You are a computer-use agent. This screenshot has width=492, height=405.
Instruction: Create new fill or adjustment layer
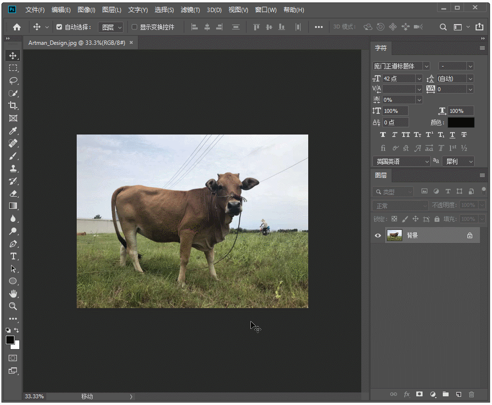[x=433, y=394]
